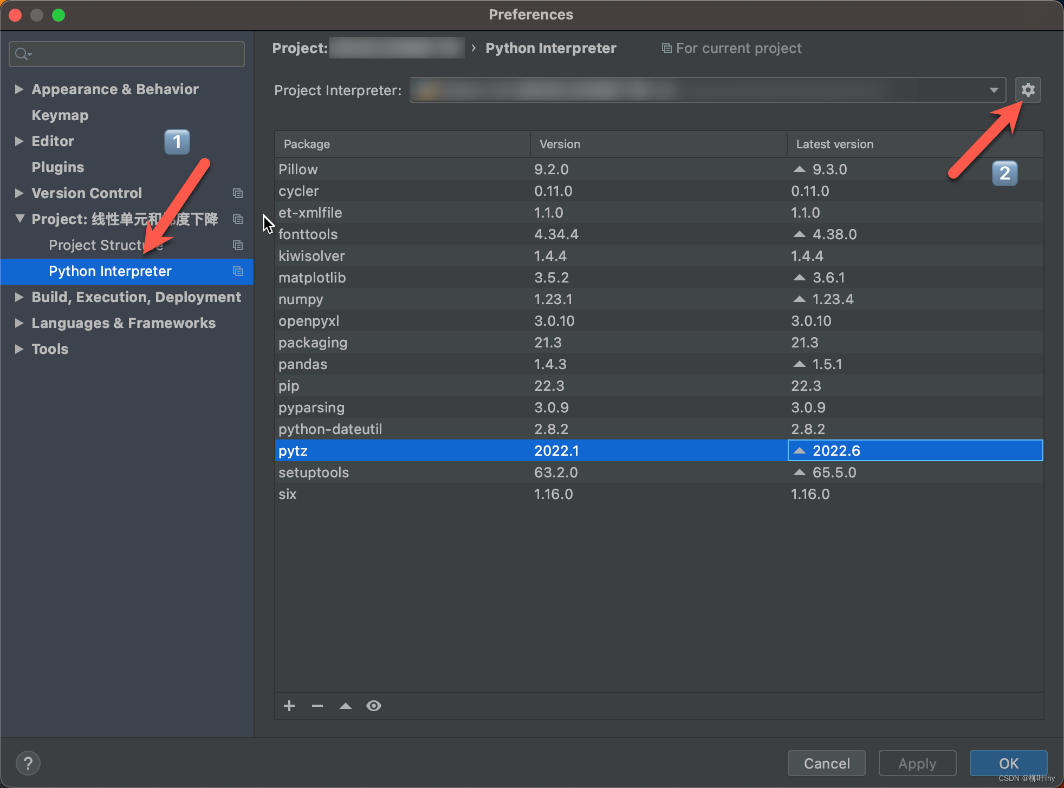Click project-level icon beside Python Interpreter
The image size is (1064, 788).
coord(237,271)
